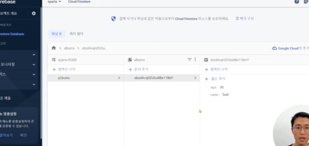The width and height of the screenshot is (309, 146).
Task: Click the sparta-f03d0 database icon
Action: tap(54, 60)
